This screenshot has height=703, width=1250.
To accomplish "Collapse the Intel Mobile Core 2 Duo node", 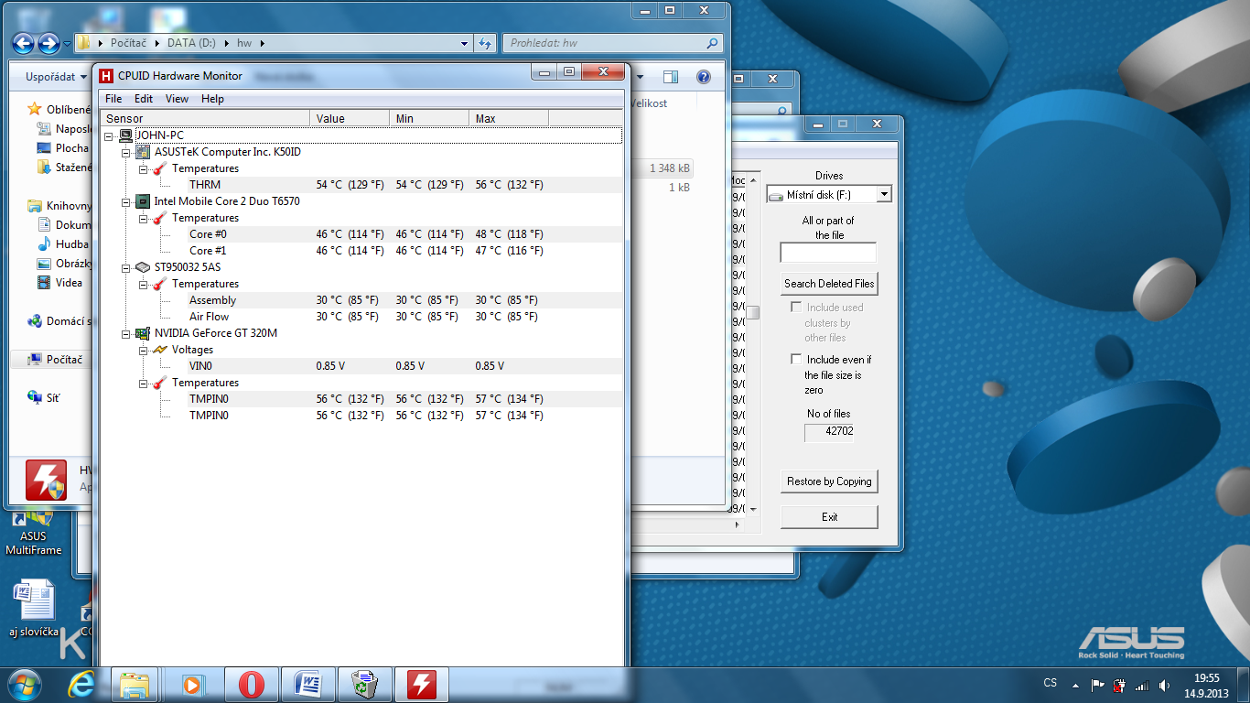I will 125,201.
